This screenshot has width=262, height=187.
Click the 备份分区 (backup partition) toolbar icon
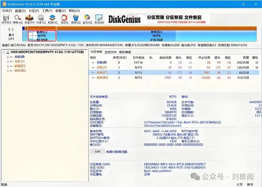(x=87, y=18)
